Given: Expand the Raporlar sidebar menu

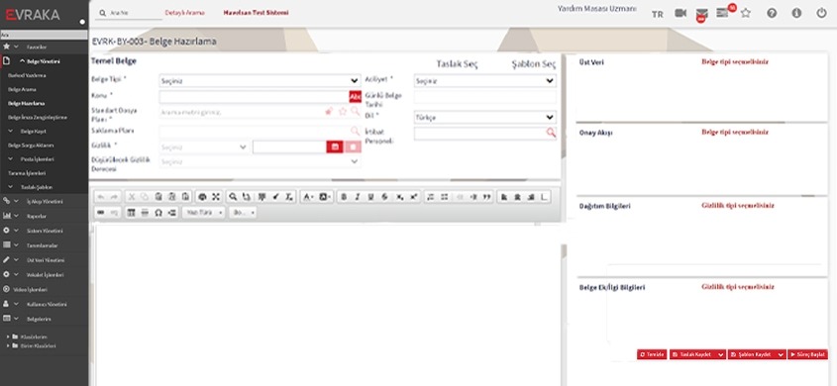Looking at the screenshot, I should pos(37,217).
